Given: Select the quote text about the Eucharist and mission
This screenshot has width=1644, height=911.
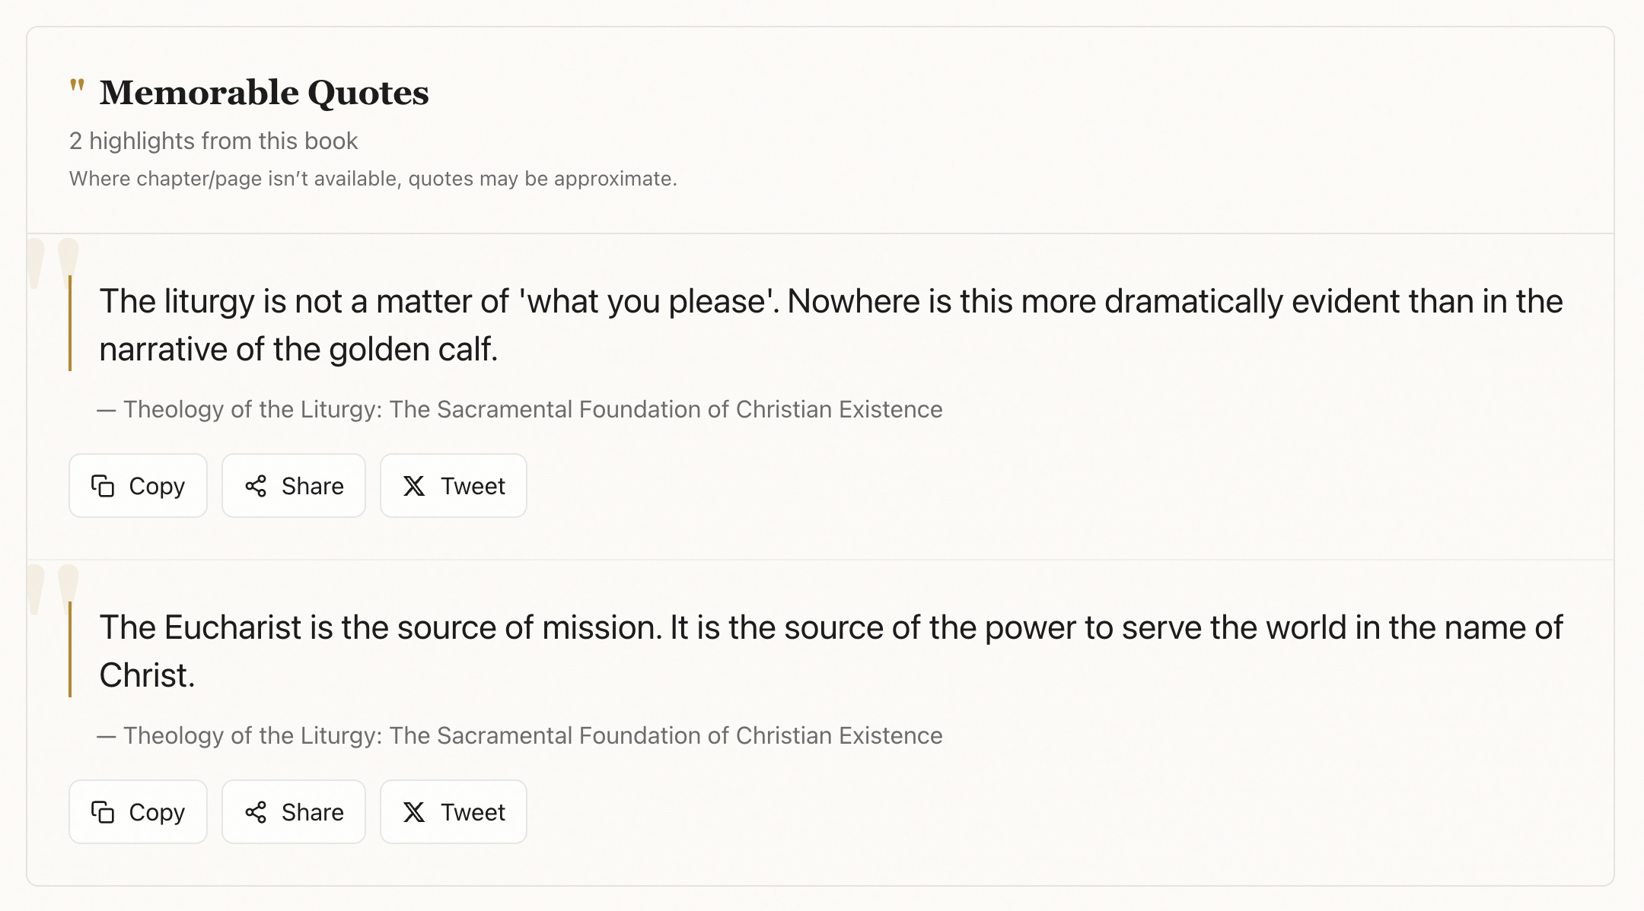Looking at the screenshot, I should click(x=830, y=651).
